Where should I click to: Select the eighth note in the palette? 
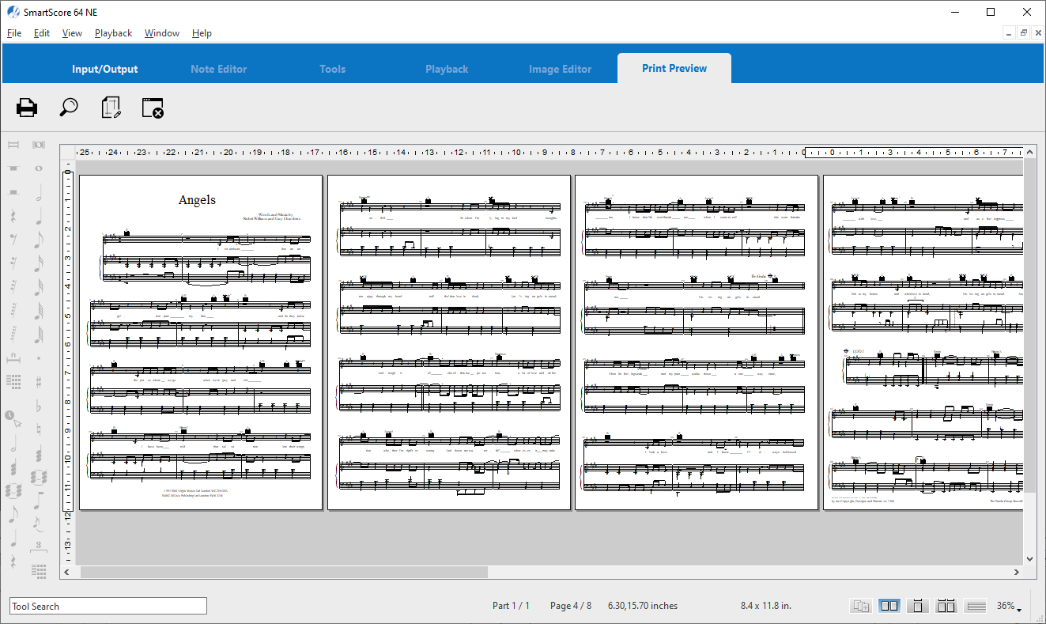[x=38, y=239]
